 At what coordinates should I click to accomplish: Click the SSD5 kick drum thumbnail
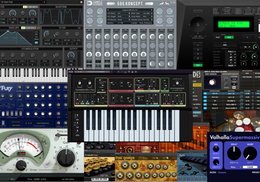pos(212,82)
